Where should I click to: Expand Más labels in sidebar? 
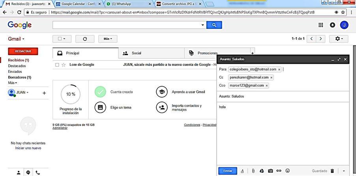13,83
